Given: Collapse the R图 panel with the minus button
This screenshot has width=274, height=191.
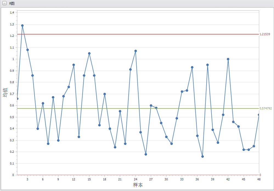Looking at the screenshot, I should pos(4,4).
